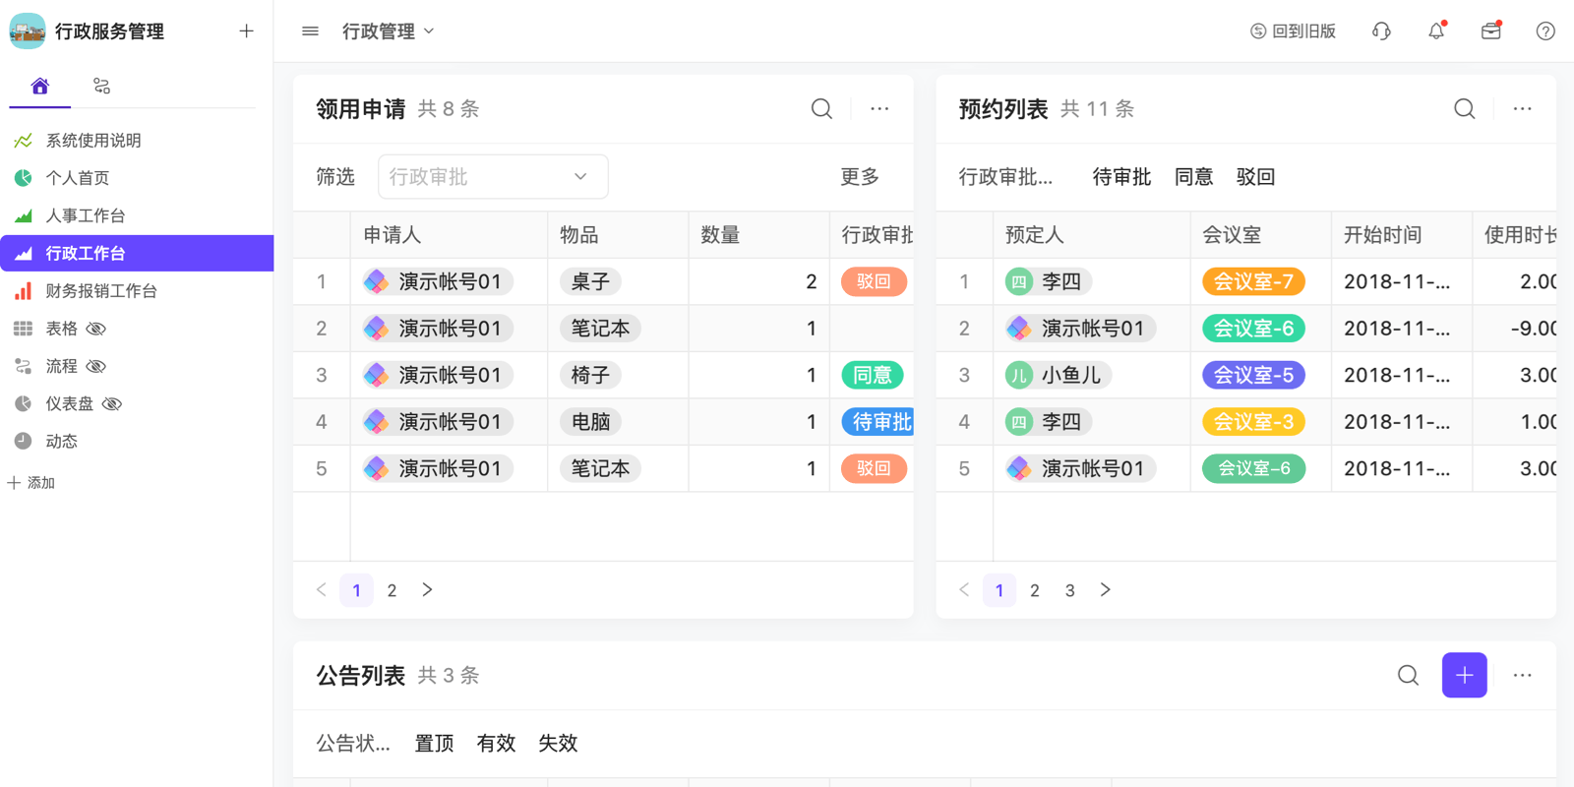This screenshot has width=1574, height=787.
Task: Click the notification bell icon
Action: 1436,31
